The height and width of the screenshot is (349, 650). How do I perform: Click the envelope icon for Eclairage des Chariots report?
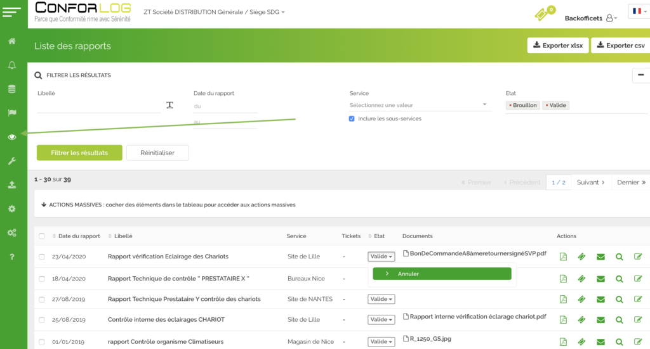(x=600, y=257)
